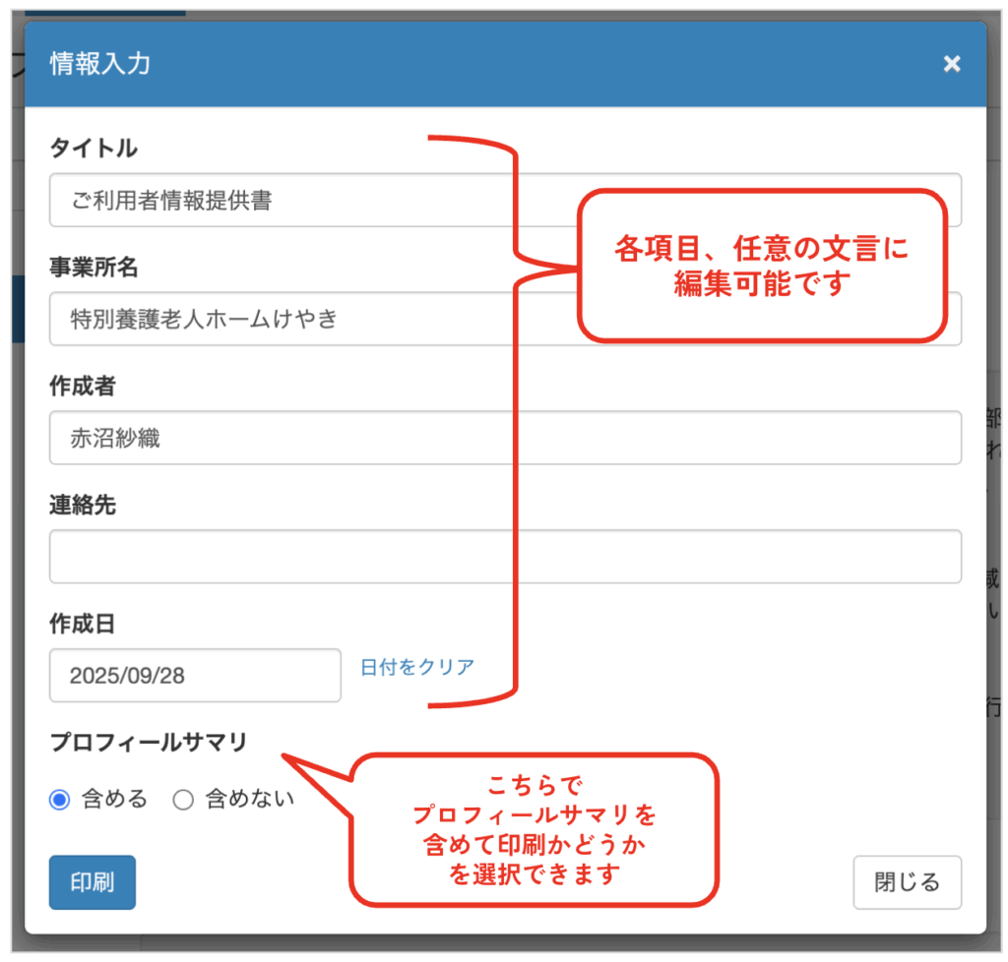
Task: Choose the 含めない radio option
Action: 183,800
